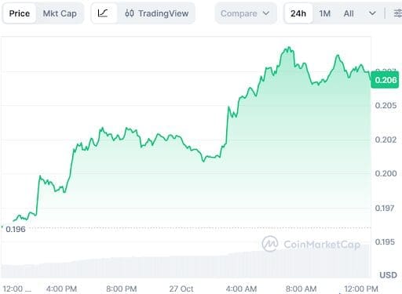Switch to Price view

tap(20, 13)
